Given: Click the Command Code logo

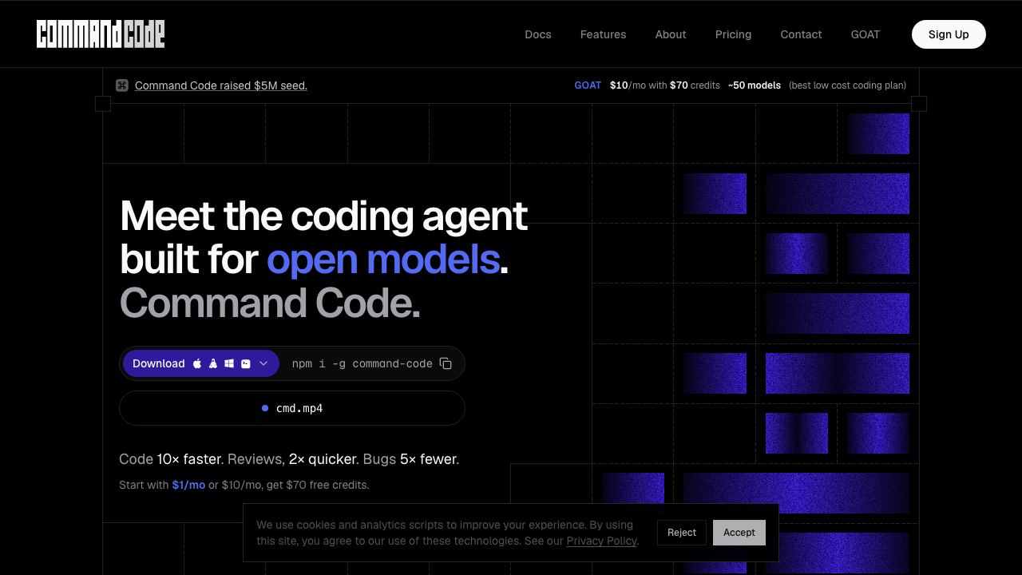Looking at the screenshot, I should [101, 34].
